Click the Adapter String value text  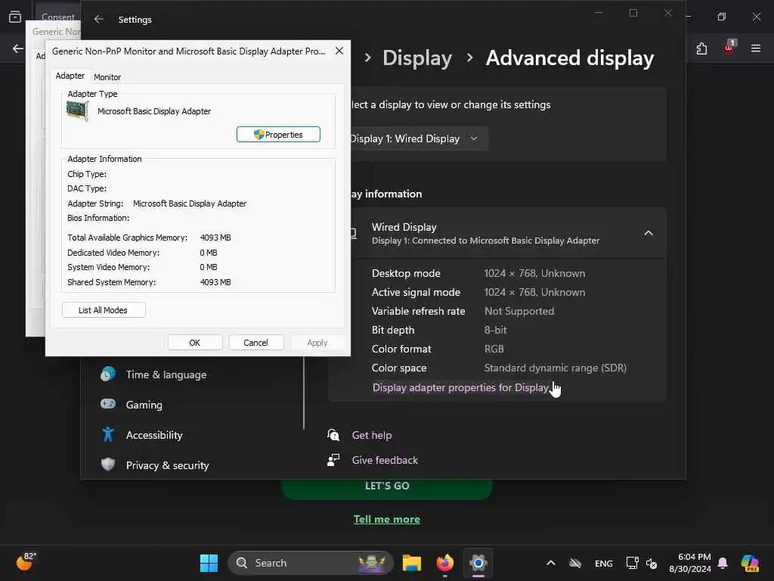190,204
